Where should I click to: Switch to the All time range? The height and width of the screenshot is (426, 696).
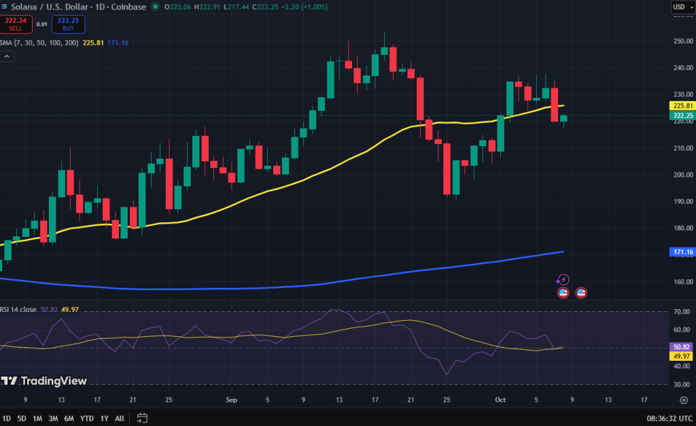120,418
